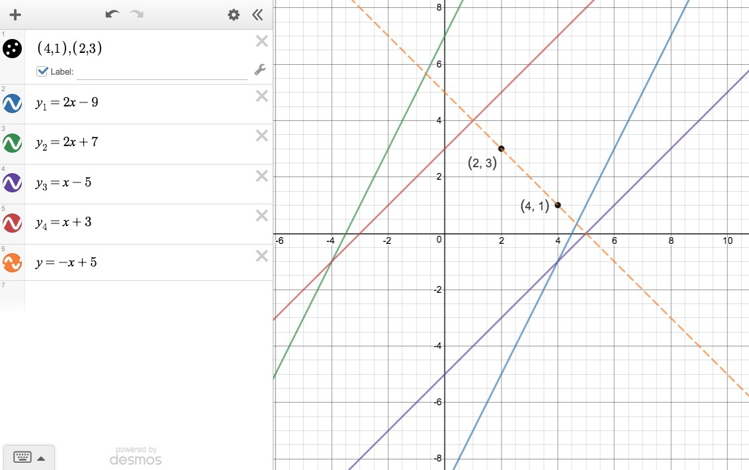Hide the orange y = −x + 5 line
The width and height of the screenshot is (749, 470).
pyautogui.click(x=12, y=262)
